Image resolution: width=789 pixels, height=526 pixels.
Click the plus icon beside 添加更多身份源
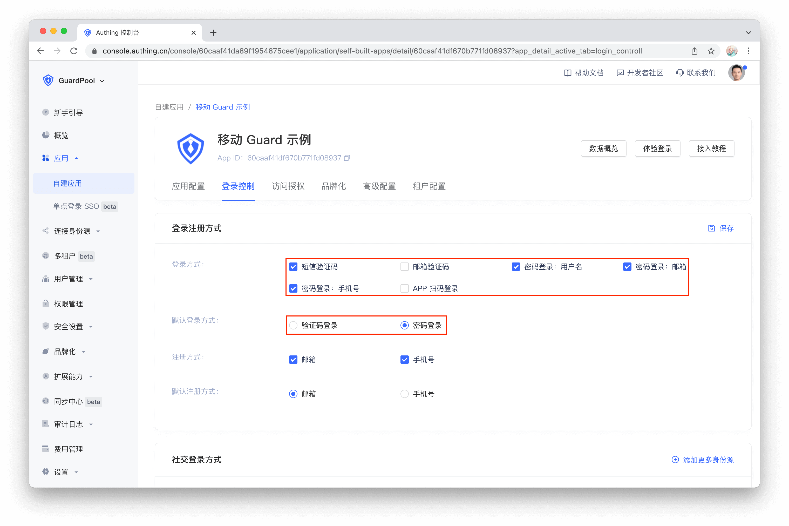(675, 460)
